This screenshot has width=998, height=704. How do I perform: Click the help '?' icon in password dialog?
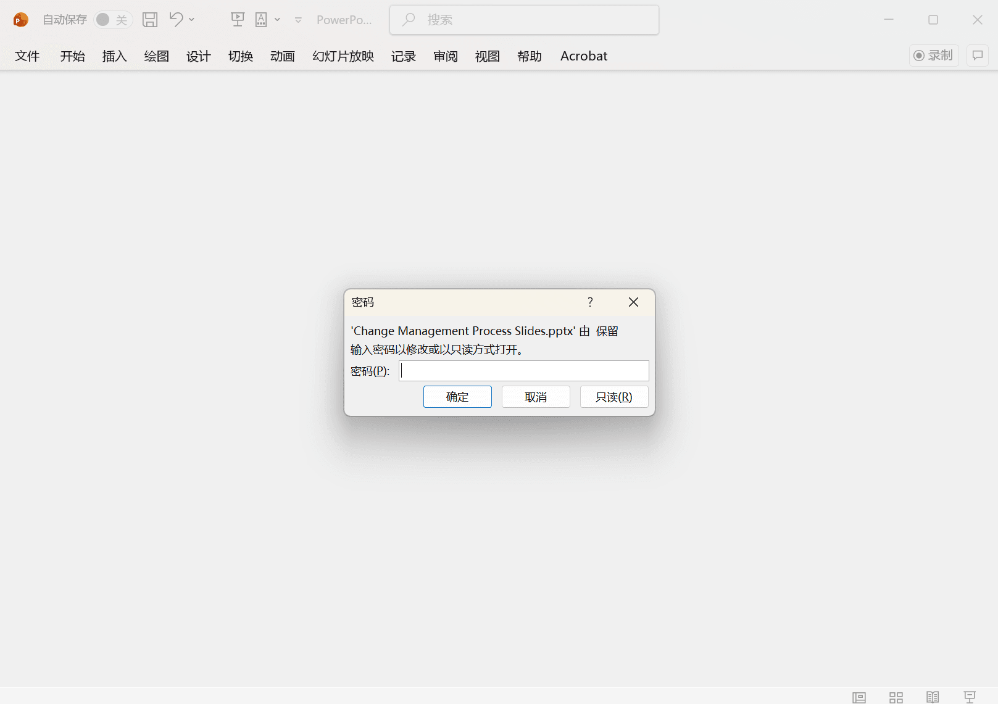(590, 302)
